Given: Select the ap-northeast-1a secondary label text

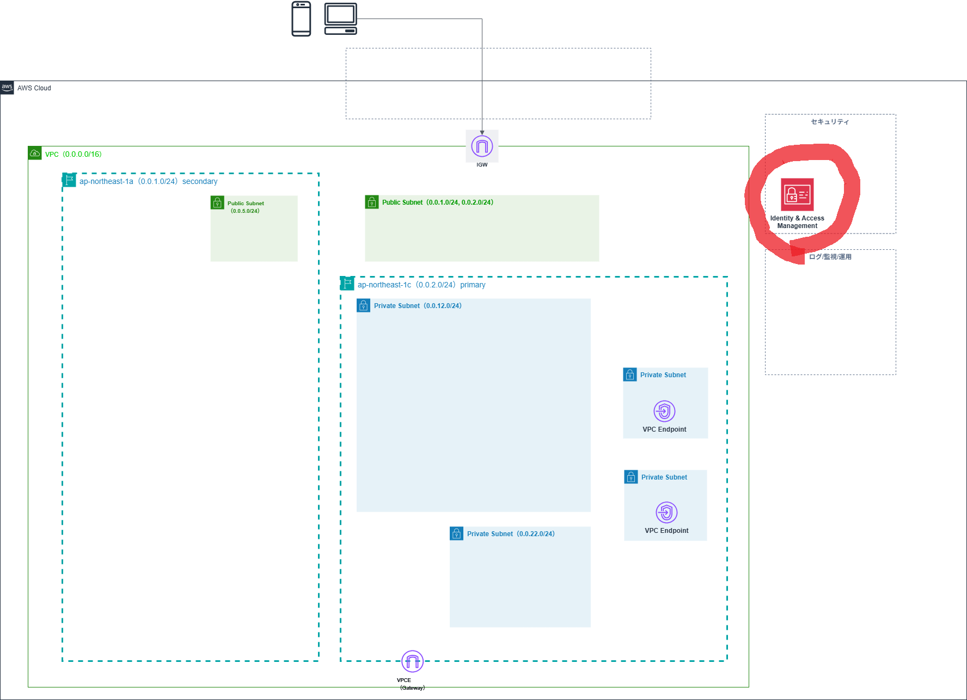Looking at the screenshot, I should pos(149,181).
